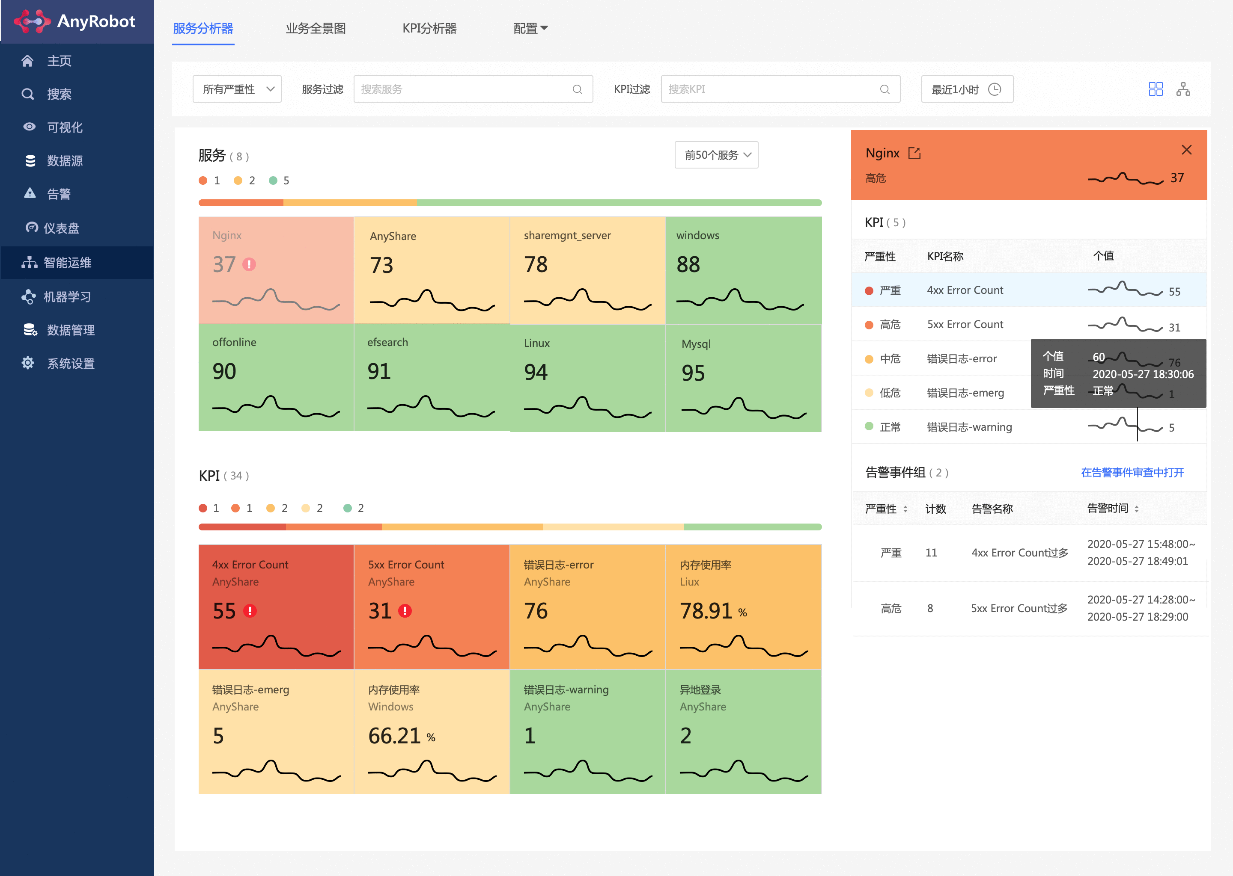Viewport: 1233px width, 876px height.
Task: Focus the 搜索KPI input field
Action: pos(780,89)
